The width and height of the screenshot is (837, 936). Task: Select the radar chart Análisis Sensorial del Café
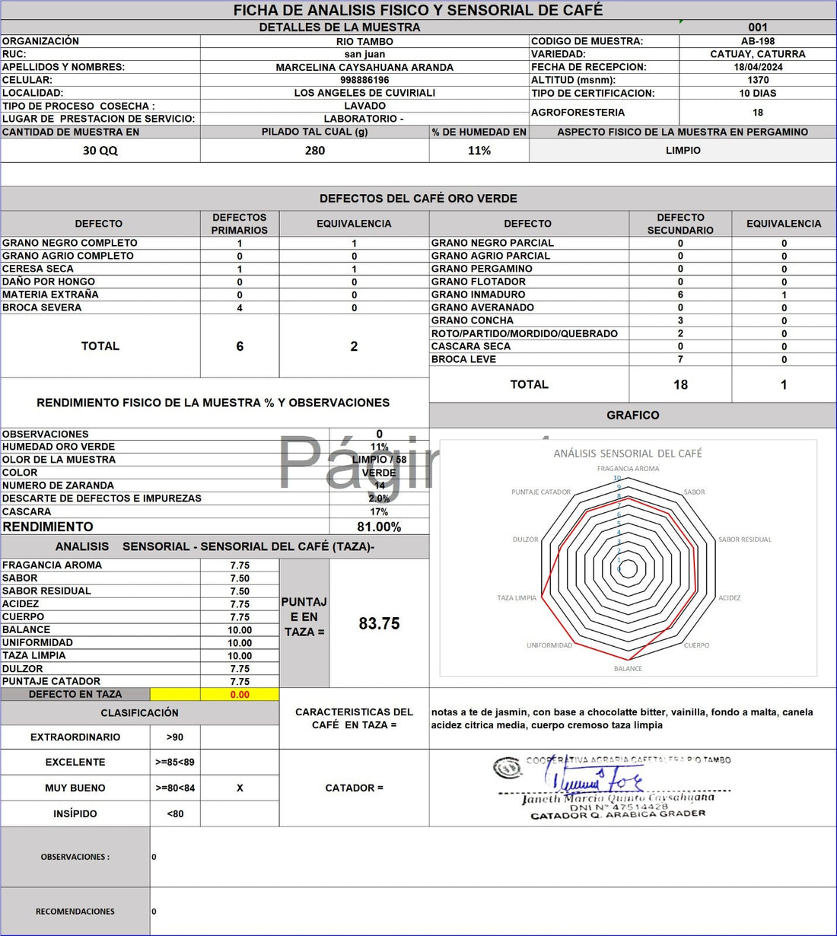628,559
